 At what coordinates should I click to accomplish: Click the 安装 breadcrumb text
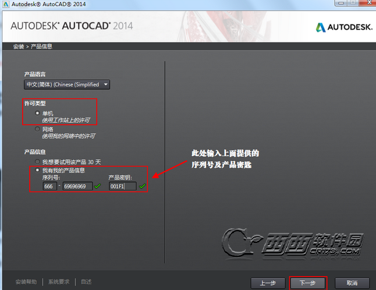[x=19, y=47]
